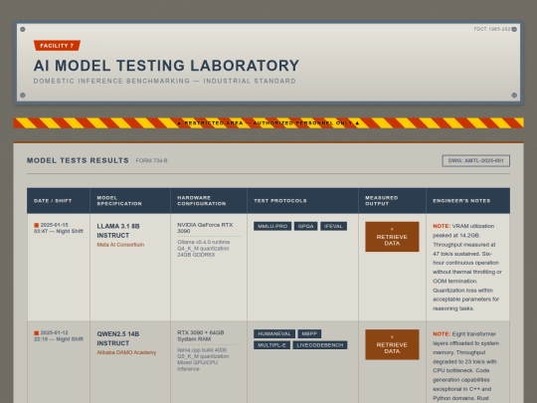
Task: Click Retrieve Data for Qwen2.5 14B
Action: pyautogui.click(x=392, y=344)
